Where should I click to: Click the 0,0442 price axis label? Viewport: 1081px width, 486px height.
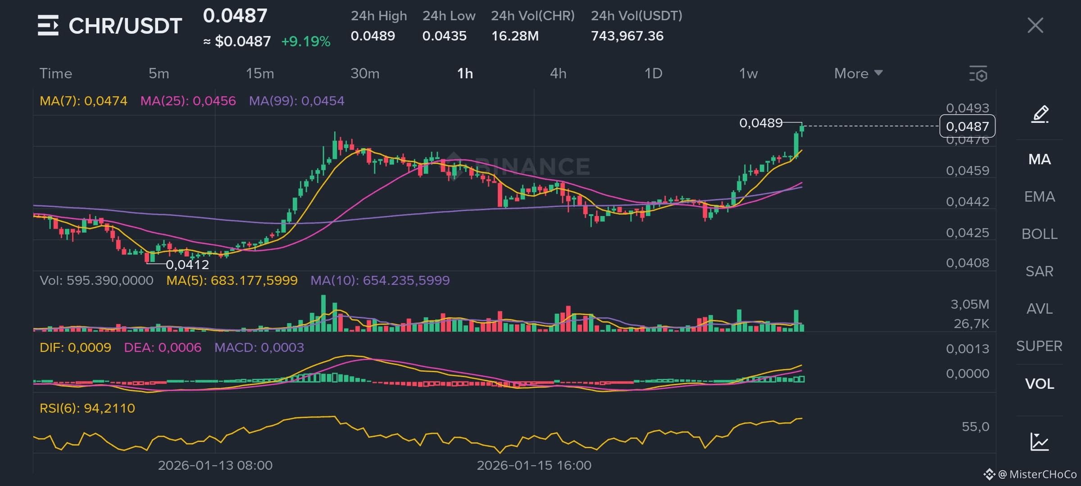(x=967, y=202)
